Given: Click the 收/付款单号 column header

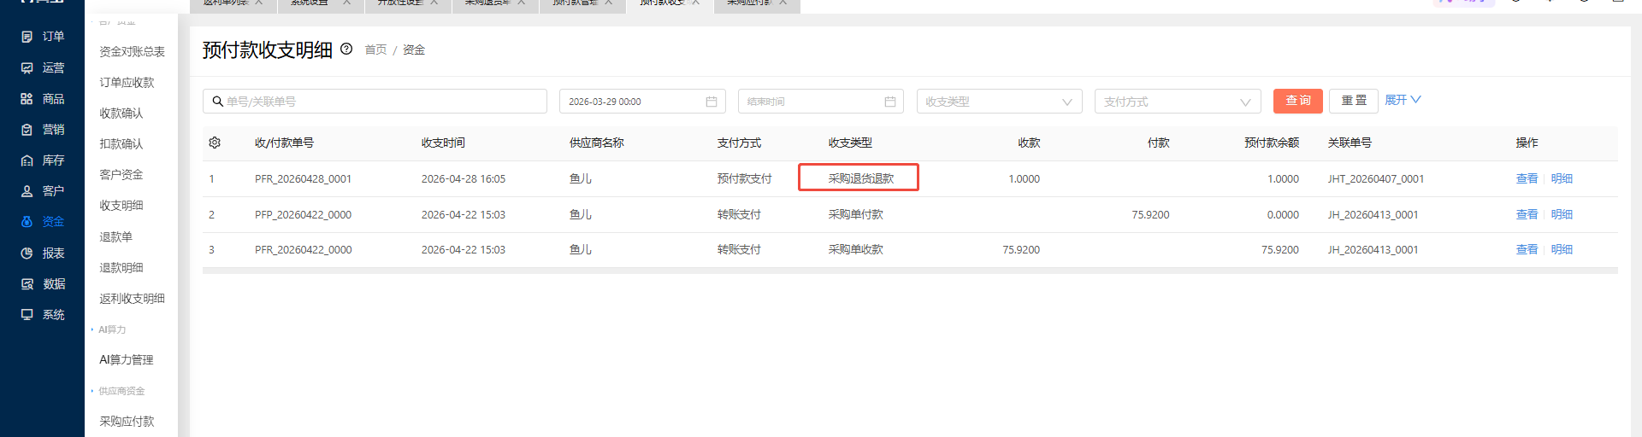Looking at the screenshot, I should (x=284, y=143).
